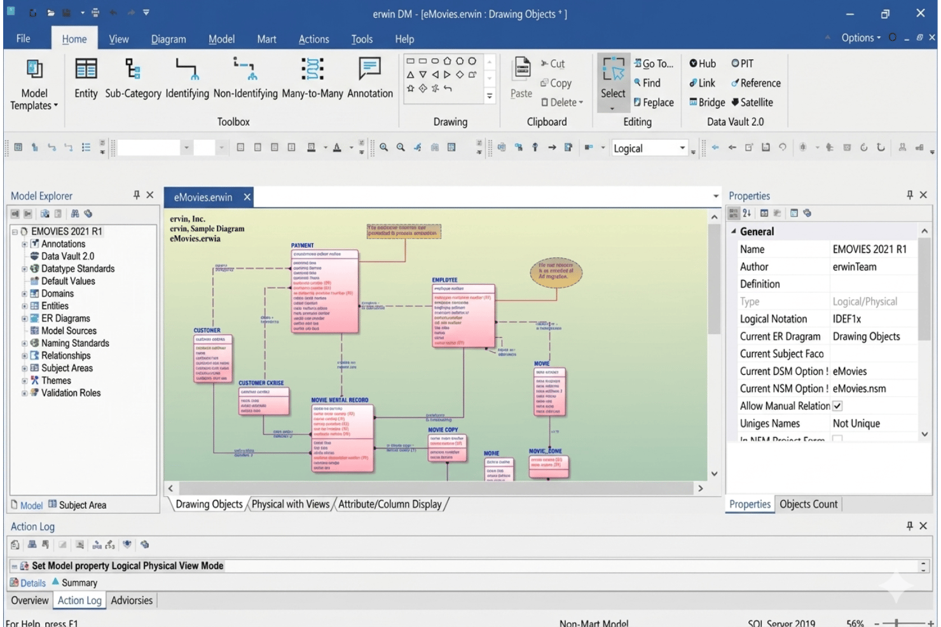Pin the Properties panel
The image size is (941, 627).
(910, 195)
